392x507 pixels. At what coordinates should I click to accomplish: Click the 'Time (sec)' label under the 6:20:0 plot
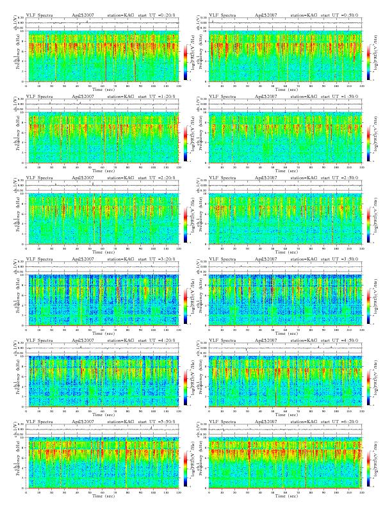[286, 495]
